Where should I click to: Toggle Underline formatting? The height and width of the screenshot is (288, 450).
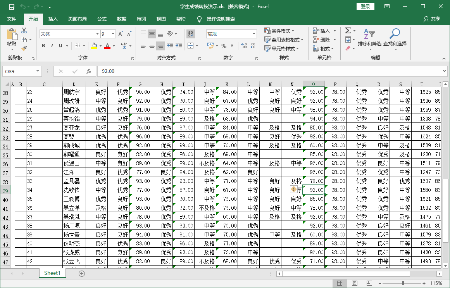click(x=60, y=46)
